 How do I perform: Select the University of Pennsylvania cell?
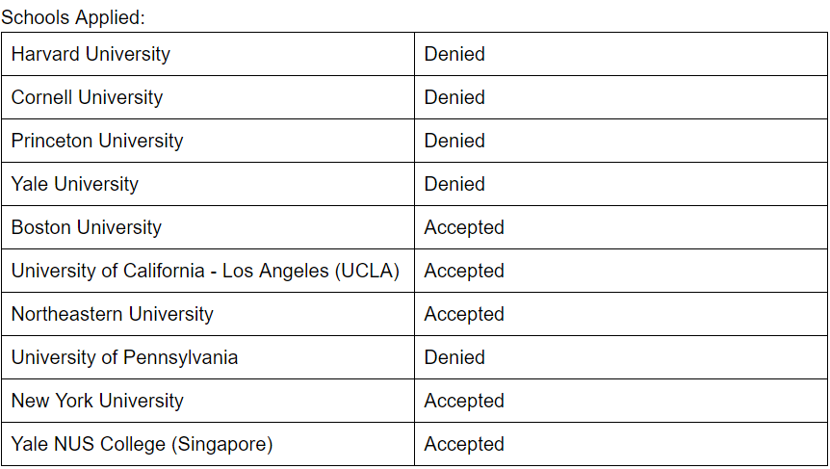pos(124,357)
